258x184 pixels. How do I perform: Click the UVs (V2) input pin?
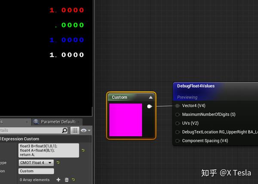177,123
